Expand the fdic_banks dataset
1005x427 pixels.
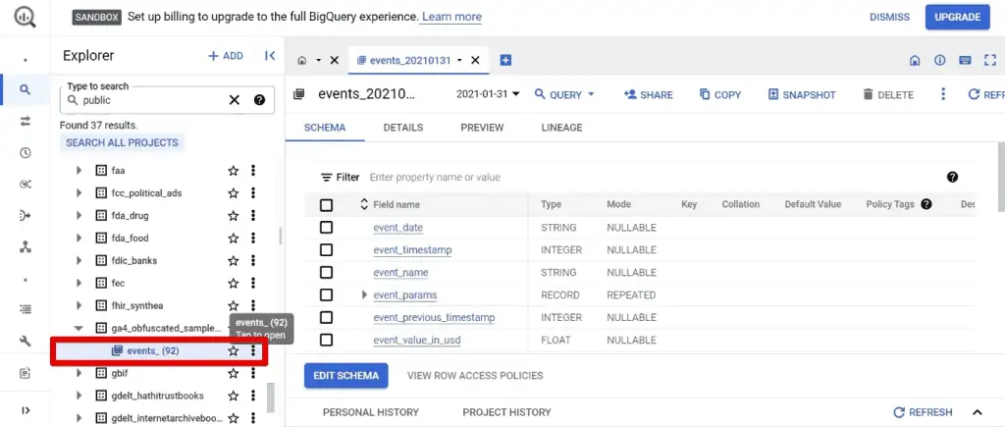point(79,260)
